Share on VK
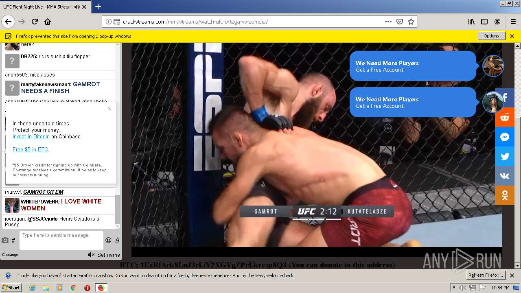The image size is (521, 293). (505, 176)
